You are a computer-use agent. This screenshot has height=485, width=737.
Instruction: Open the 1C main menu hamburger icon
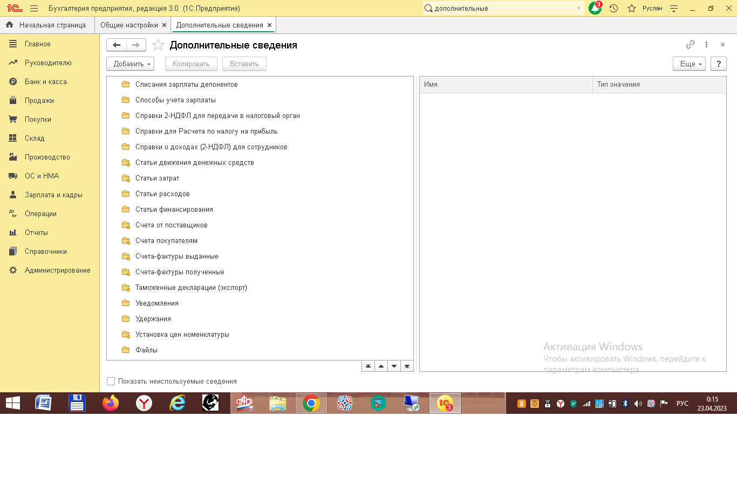point(34,8)
